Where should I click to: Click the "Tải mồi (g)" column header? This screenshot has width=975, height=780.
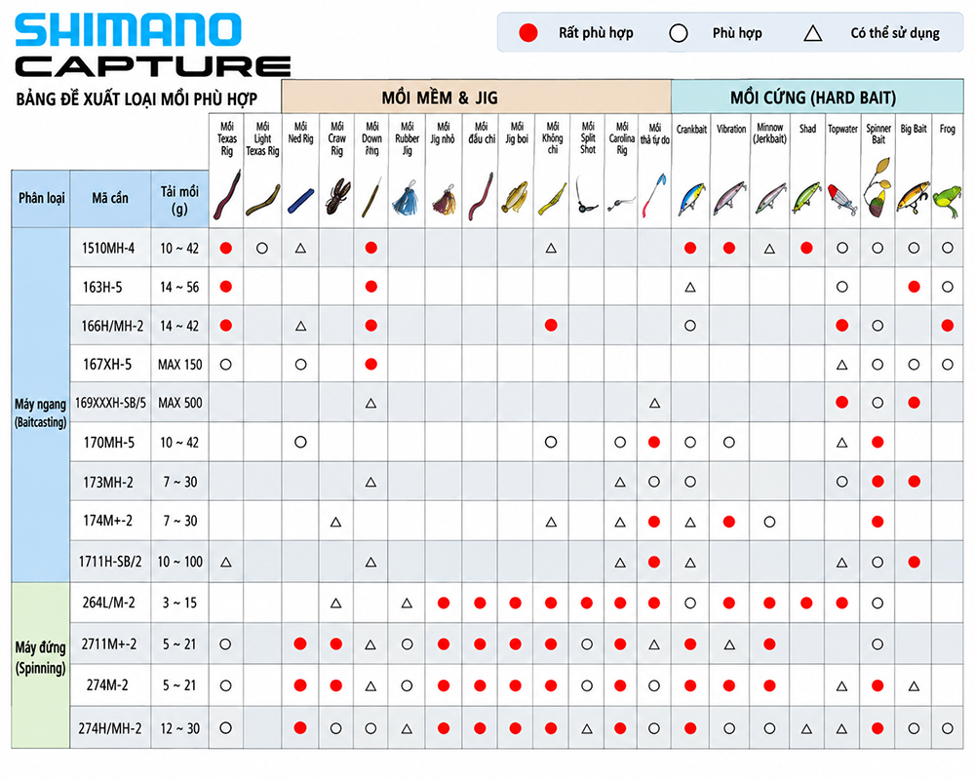pos(179,200)
